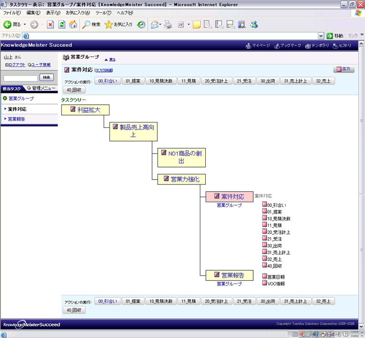Refresh the page using the toolbar icon
Viewport: 365px width, 338px height.
click(62, 25)
